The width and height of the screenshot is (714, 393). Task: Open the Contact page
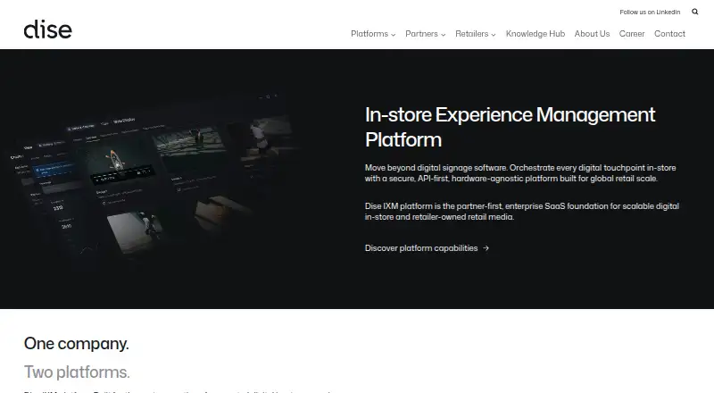point(669,34)
